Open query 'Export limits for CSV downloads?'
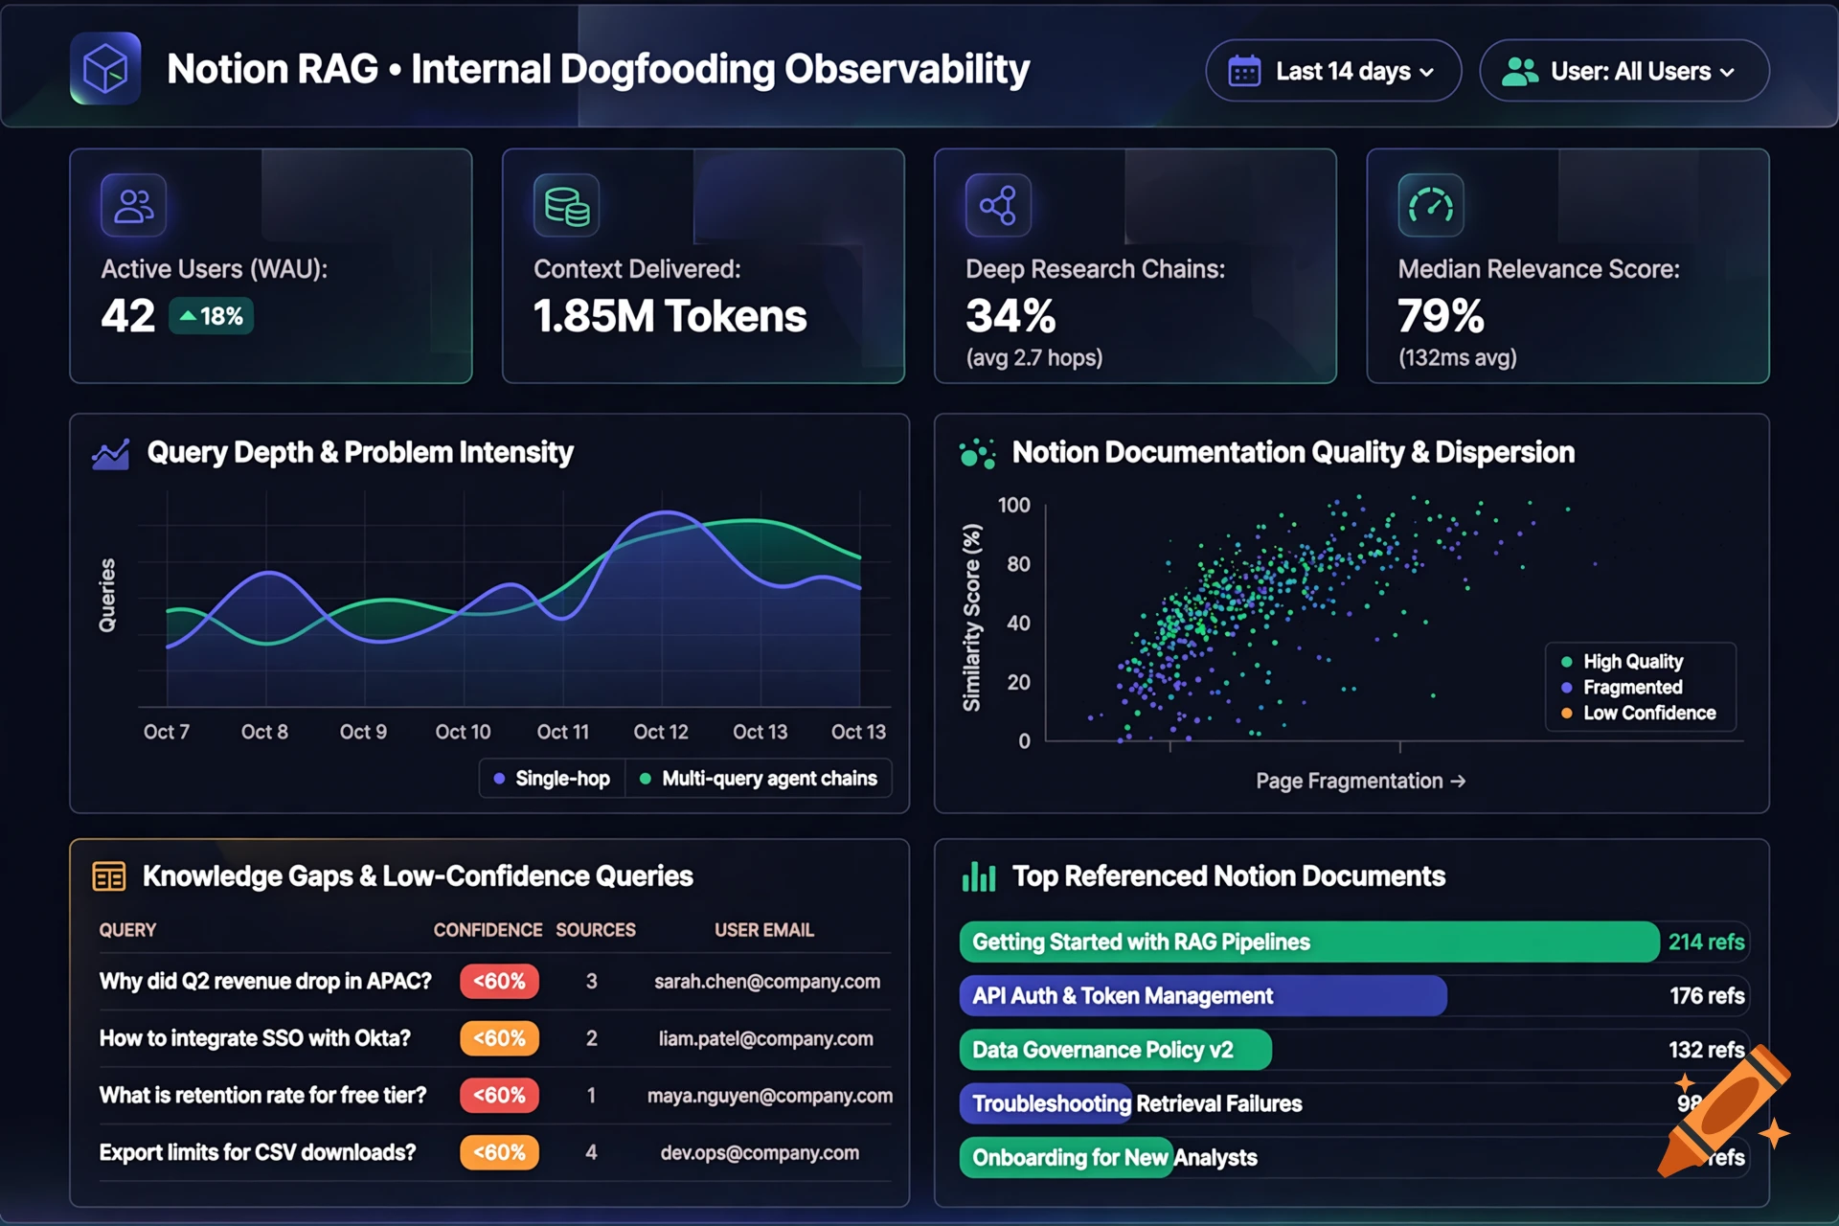 tap(258, 1152)
